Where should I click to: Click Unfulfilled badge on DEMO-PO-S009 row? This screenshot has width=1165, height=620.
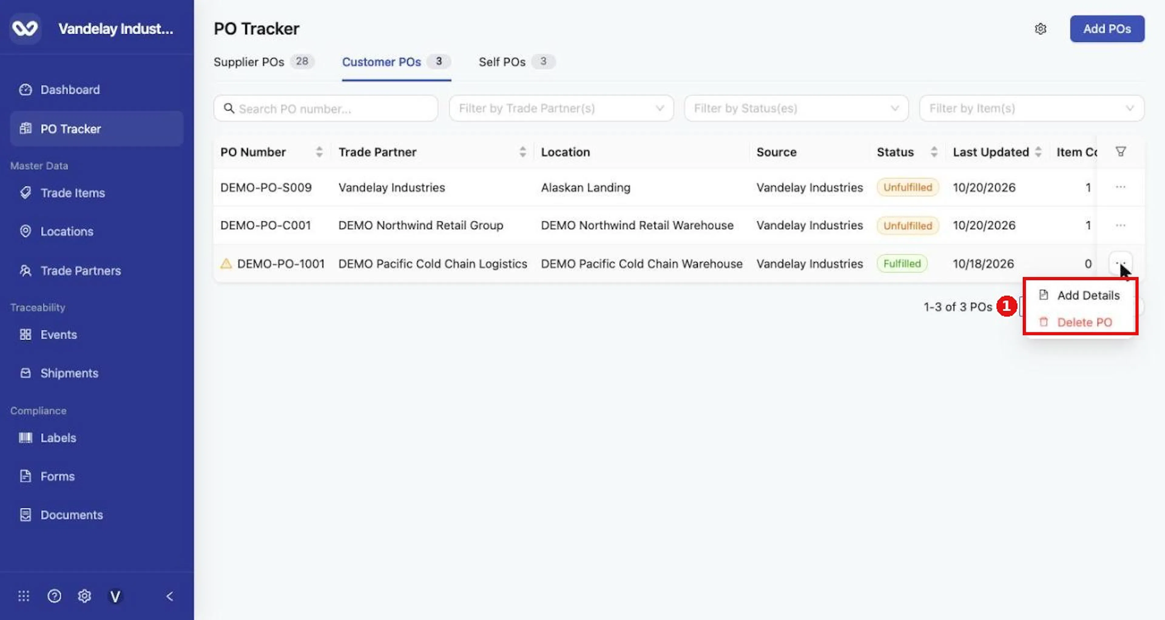coord(908,187)
